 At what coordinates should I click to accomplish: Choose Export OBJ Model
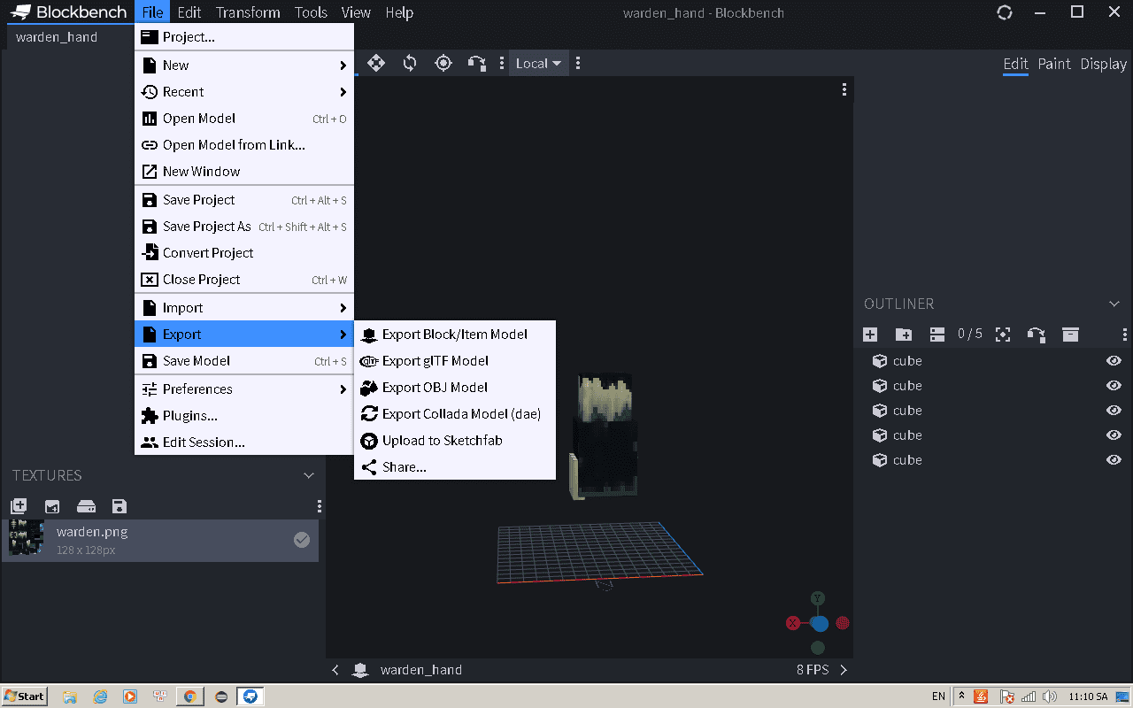click(x=455, y=388)
